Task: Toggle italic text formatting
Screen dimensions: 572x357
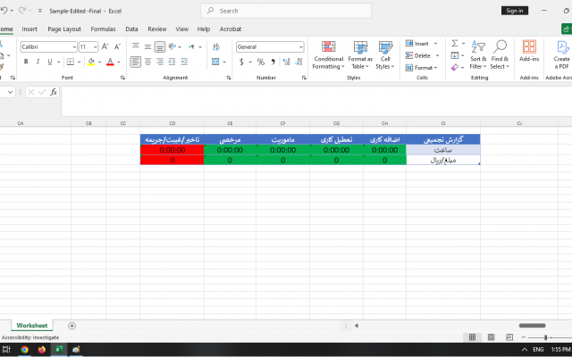Action: click(38, 62)
